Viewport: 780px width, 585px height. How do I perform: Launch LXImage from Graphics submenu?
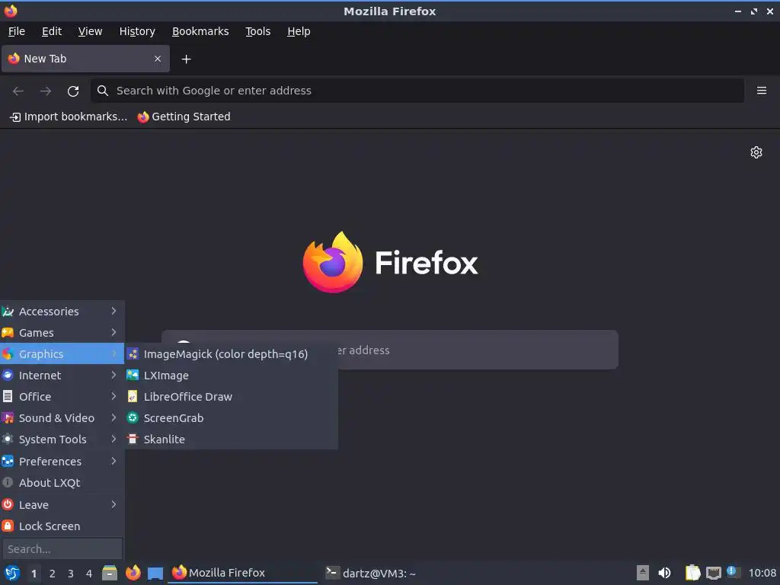point(232,375)
